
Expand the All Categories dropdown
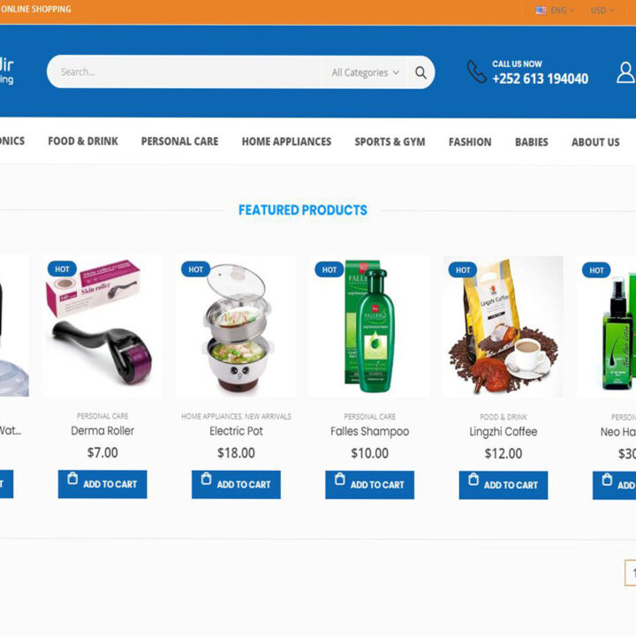coord(365,72)
